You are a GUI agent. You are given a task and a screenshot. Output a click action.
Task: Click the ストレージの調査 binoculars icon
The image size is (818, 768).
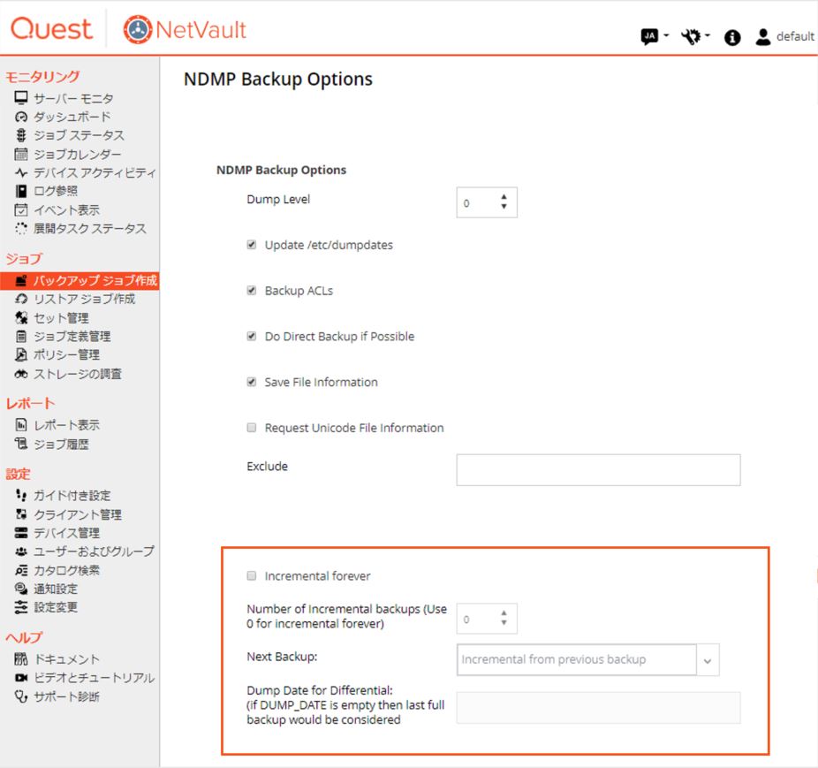pos(21,374)
